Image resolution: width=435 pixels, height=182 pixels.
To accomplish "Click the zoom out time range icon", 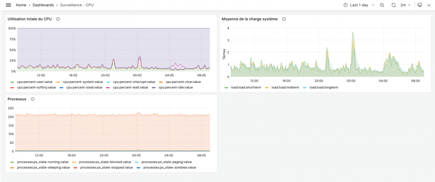I will [382, 5].
